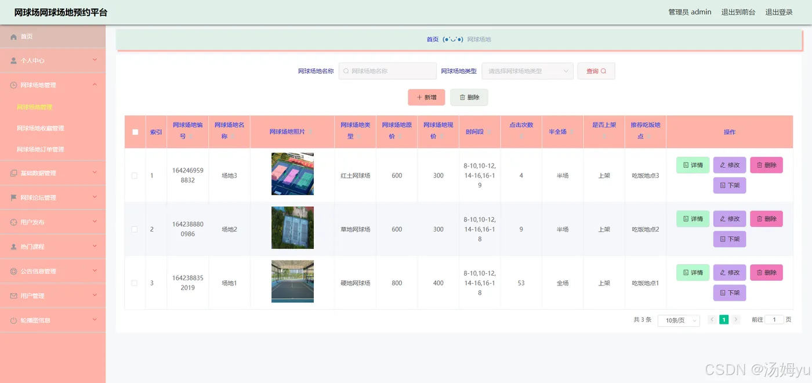Go to next page arrow in pagination
Screen dimensions: 812x383
[x=736, y=320]
